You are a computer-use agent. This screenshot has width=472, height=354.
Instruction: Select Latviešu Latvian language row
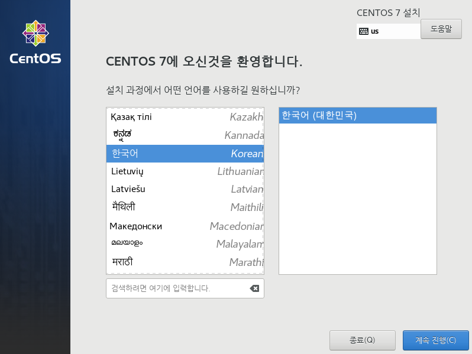(x=185, y=189)
